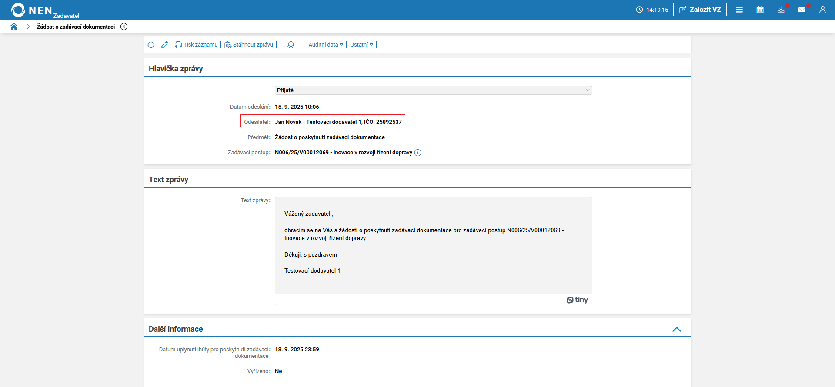Print record via Tisk záznamu
835x387 pixels.
click(196, 45)
